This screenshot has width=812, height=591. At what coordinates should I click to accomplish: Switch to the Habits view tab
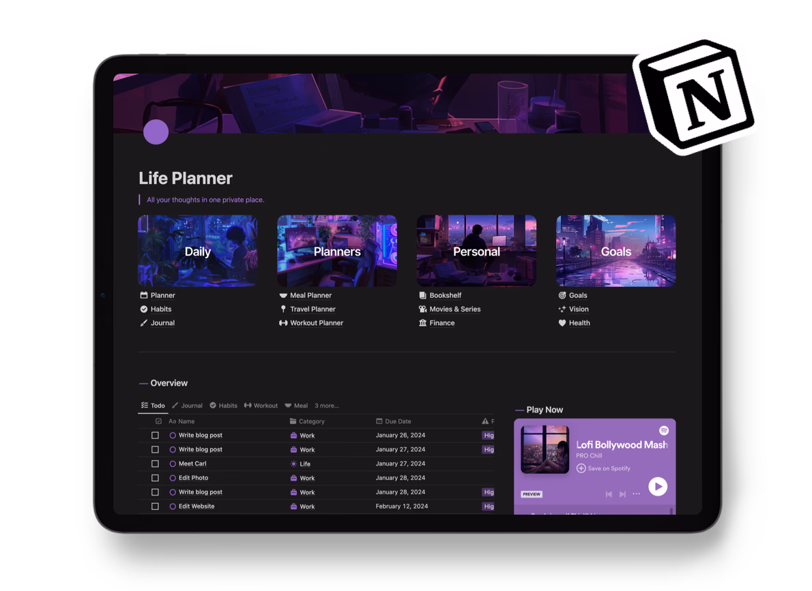pyautogui.click(x=223, y=405)
